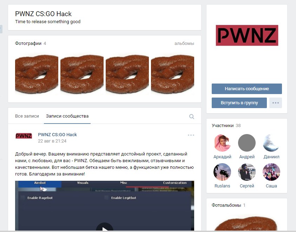
Task: Open the post options three-dot menu
Action: tap(191, 135)
